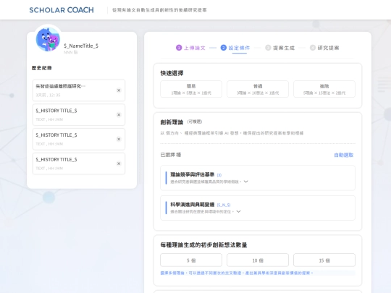Click the 快速選擇 section heading
Screen dimensions: 391x293
pos(172,73)
